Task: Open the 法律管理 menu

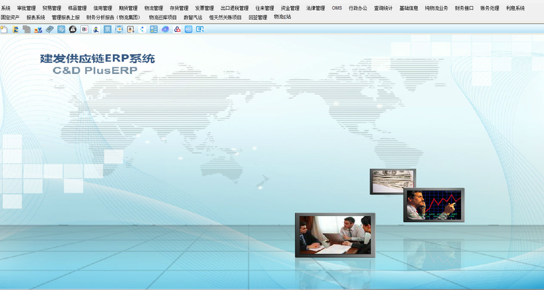Action: (x=316, y=8)
